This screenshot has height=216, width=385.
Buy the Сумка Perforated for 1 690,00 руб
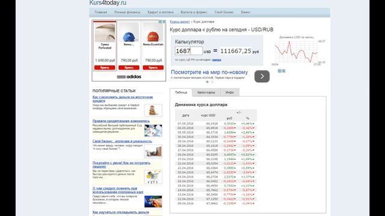click(x=105, y=68)
